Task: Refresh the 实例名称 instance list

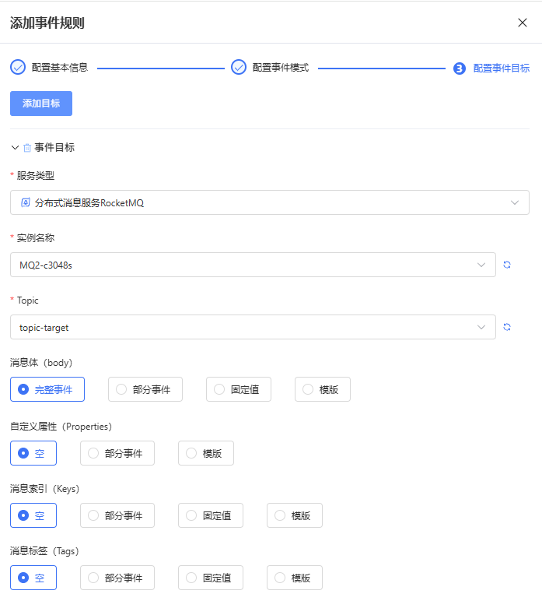Action: click(x=507, y=265)
